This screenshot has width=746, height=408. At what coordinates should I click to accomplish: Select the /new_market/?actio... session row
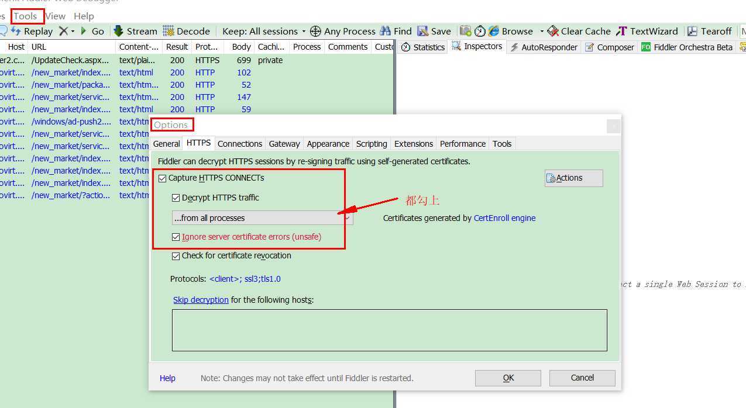point(74,195)
